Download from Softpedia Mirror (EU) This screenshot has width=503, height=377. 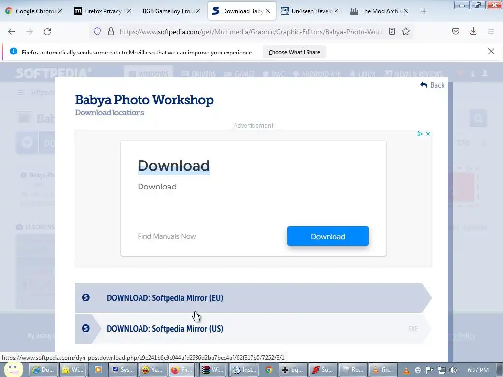point(253,298)
